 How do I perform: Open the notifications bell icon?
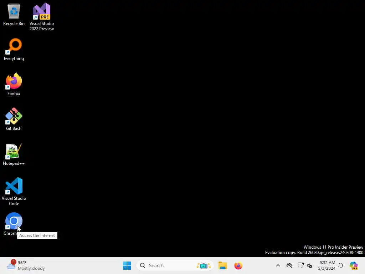pyautogui.click(x=341, y=265)
